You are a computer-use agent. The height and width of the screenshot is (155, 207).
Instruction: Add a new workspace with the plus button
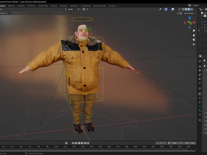tap(118, 6)
